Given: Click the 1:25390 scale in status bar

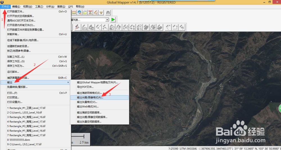Looking at the screenshot, I should point(173,149).
